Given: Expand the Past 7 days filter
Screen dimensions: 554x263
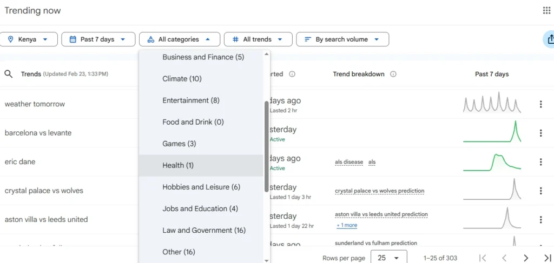Looking at the screenshot, I should tap(98, 39).
